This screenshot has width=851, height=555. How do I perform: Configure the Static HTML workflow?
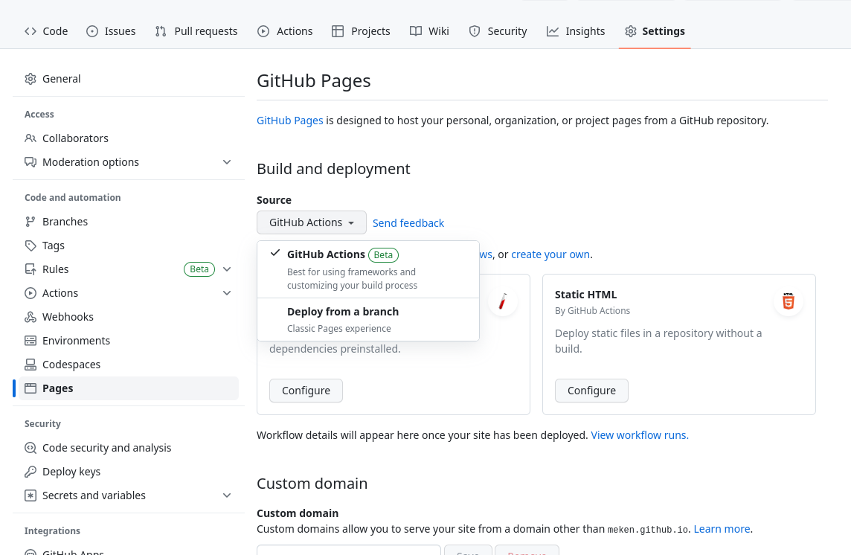(x=591, y=390)
